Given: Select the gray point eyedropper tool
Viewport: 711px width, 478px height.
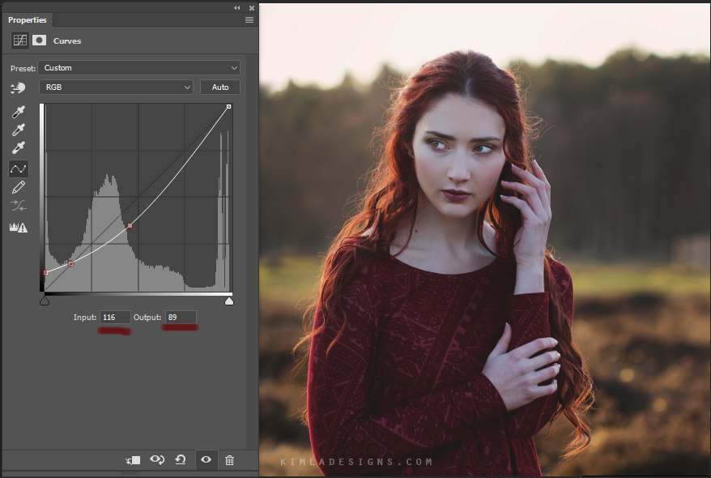Looking at the screenshot, I should tap(18, 130).
